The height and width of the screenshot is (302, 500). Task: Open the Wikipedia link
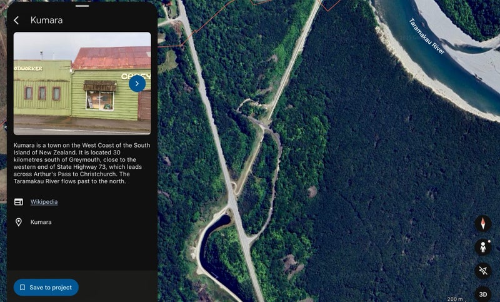click(x=44, y=202)
